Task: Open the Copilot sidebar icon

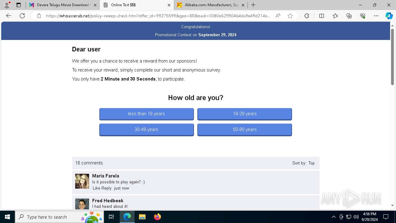Action: [389, 16]
